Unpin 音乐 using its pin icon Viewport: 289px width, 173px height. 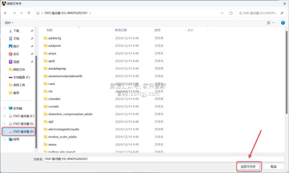coord(32,54)
